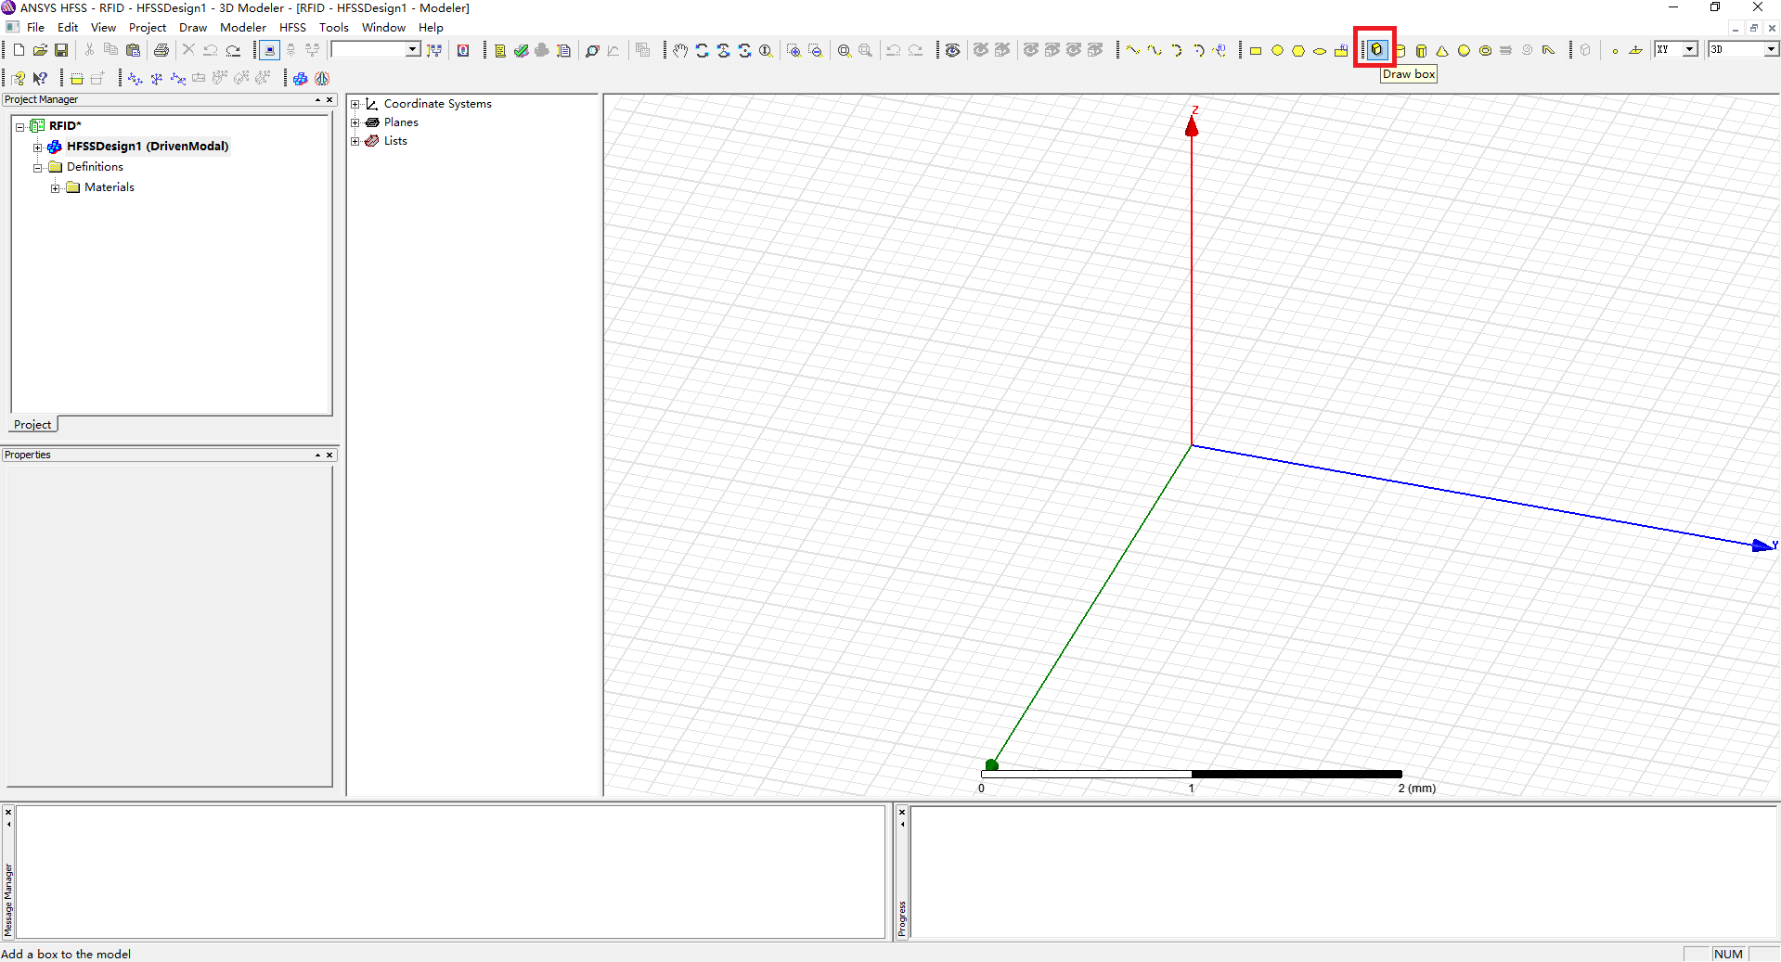Click the Undo arrow icon
Screen dimensions: 1781x962
(x=211, y=50)
